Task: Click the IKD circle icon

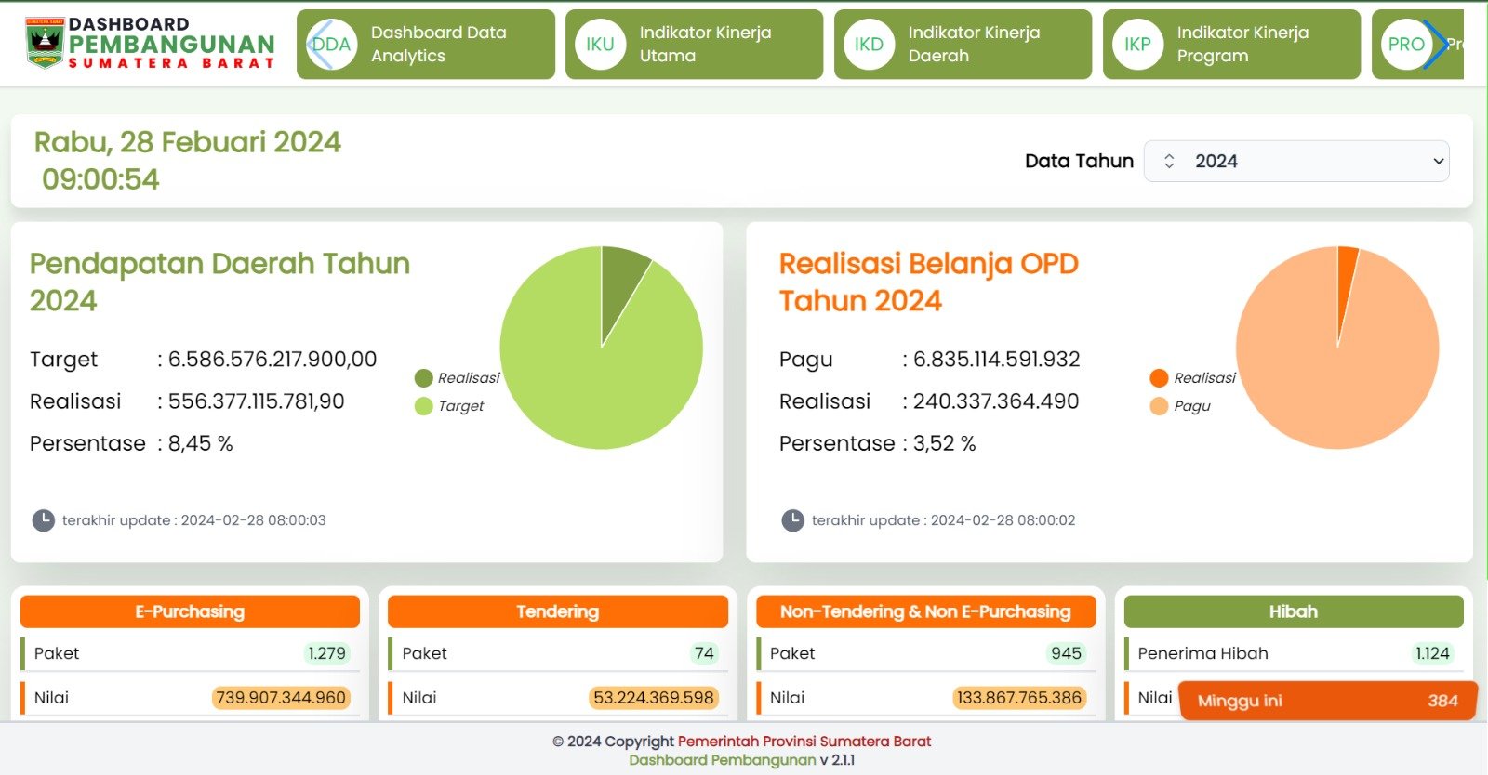Action: 869,45
